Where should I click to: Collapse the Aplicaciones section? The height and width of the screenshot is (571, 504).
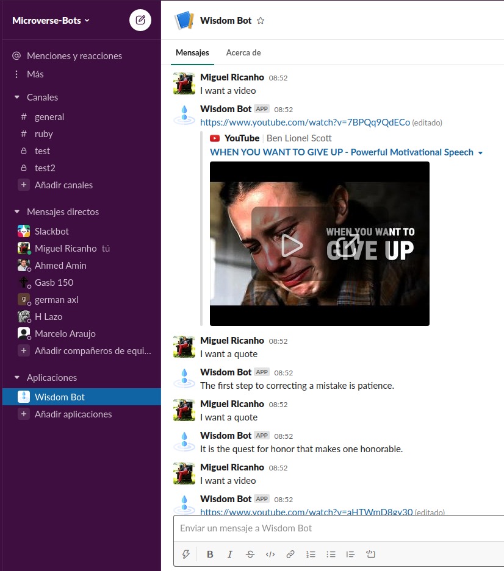click(x=16, y=378)
